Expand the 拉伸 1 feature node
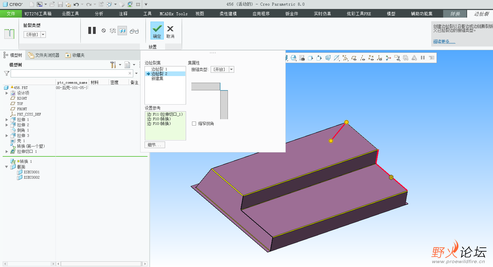The image size is (493, 267). coord(7,120)
